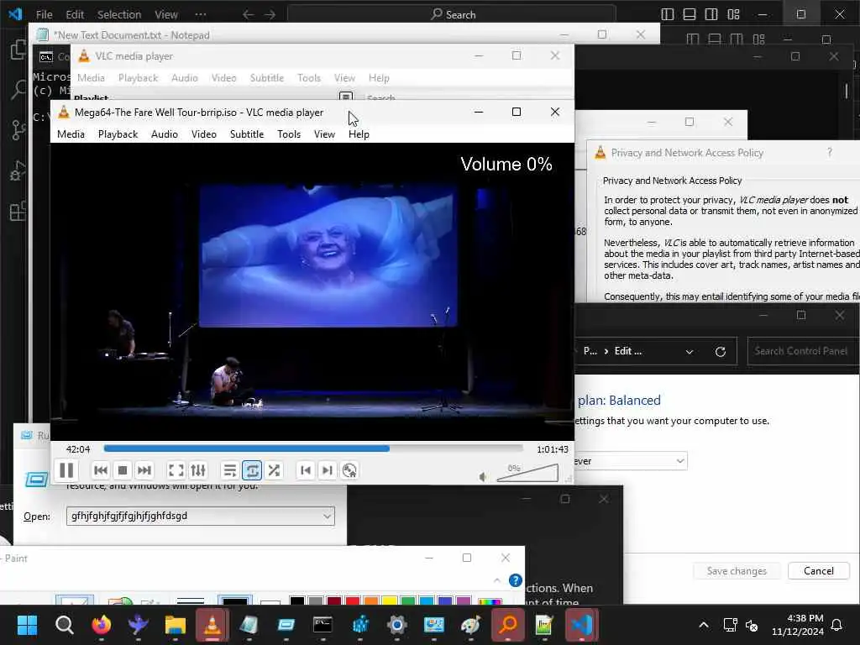Viewport: 860px width, 645px height.
Task: Click VS Code top search command box
Action: coord(451,14)
